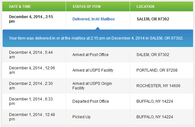Click the December 4, 5:44 am entry
This screenshot has height=127, width=195.
point(31,55)
